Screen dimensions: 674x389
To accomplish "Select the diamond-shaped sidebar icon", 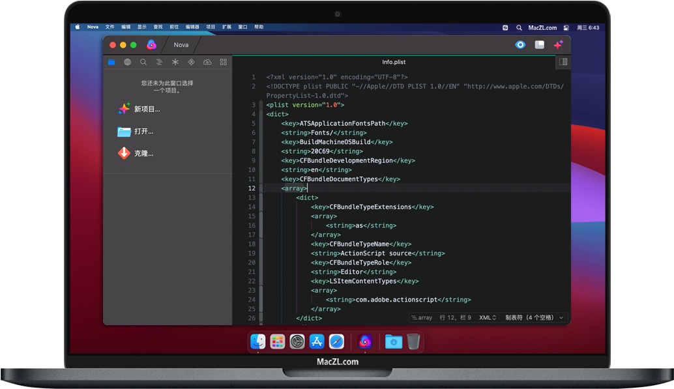I will (x=191, y=62).
